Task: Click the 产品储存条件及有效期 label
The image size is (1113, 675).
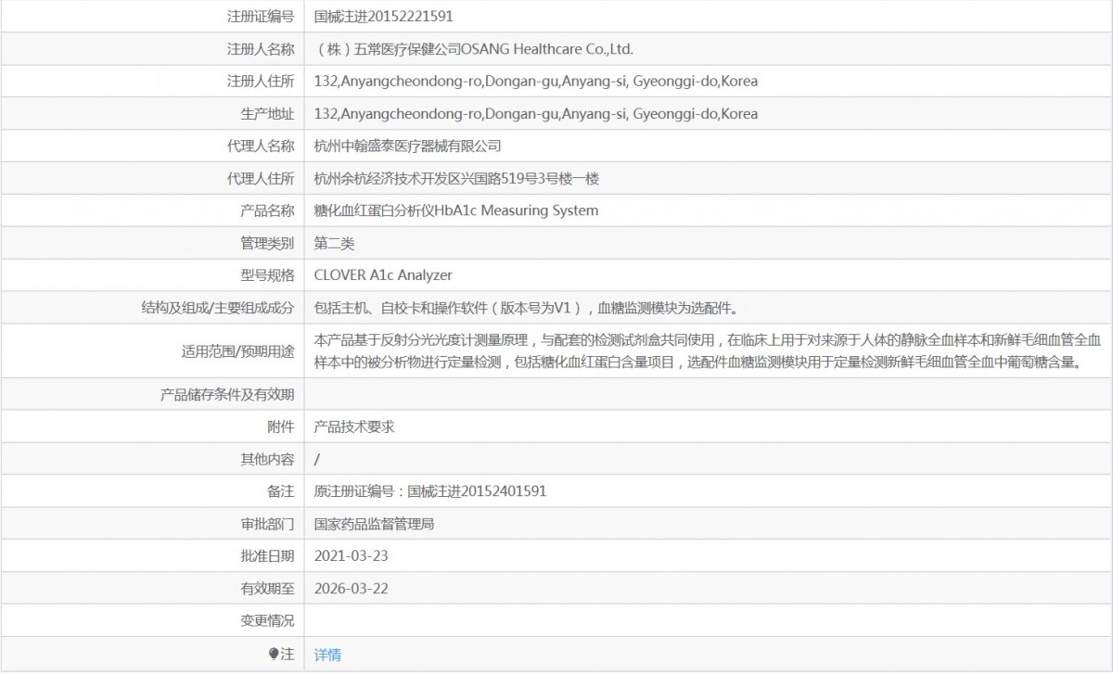Action: [227, 395]
